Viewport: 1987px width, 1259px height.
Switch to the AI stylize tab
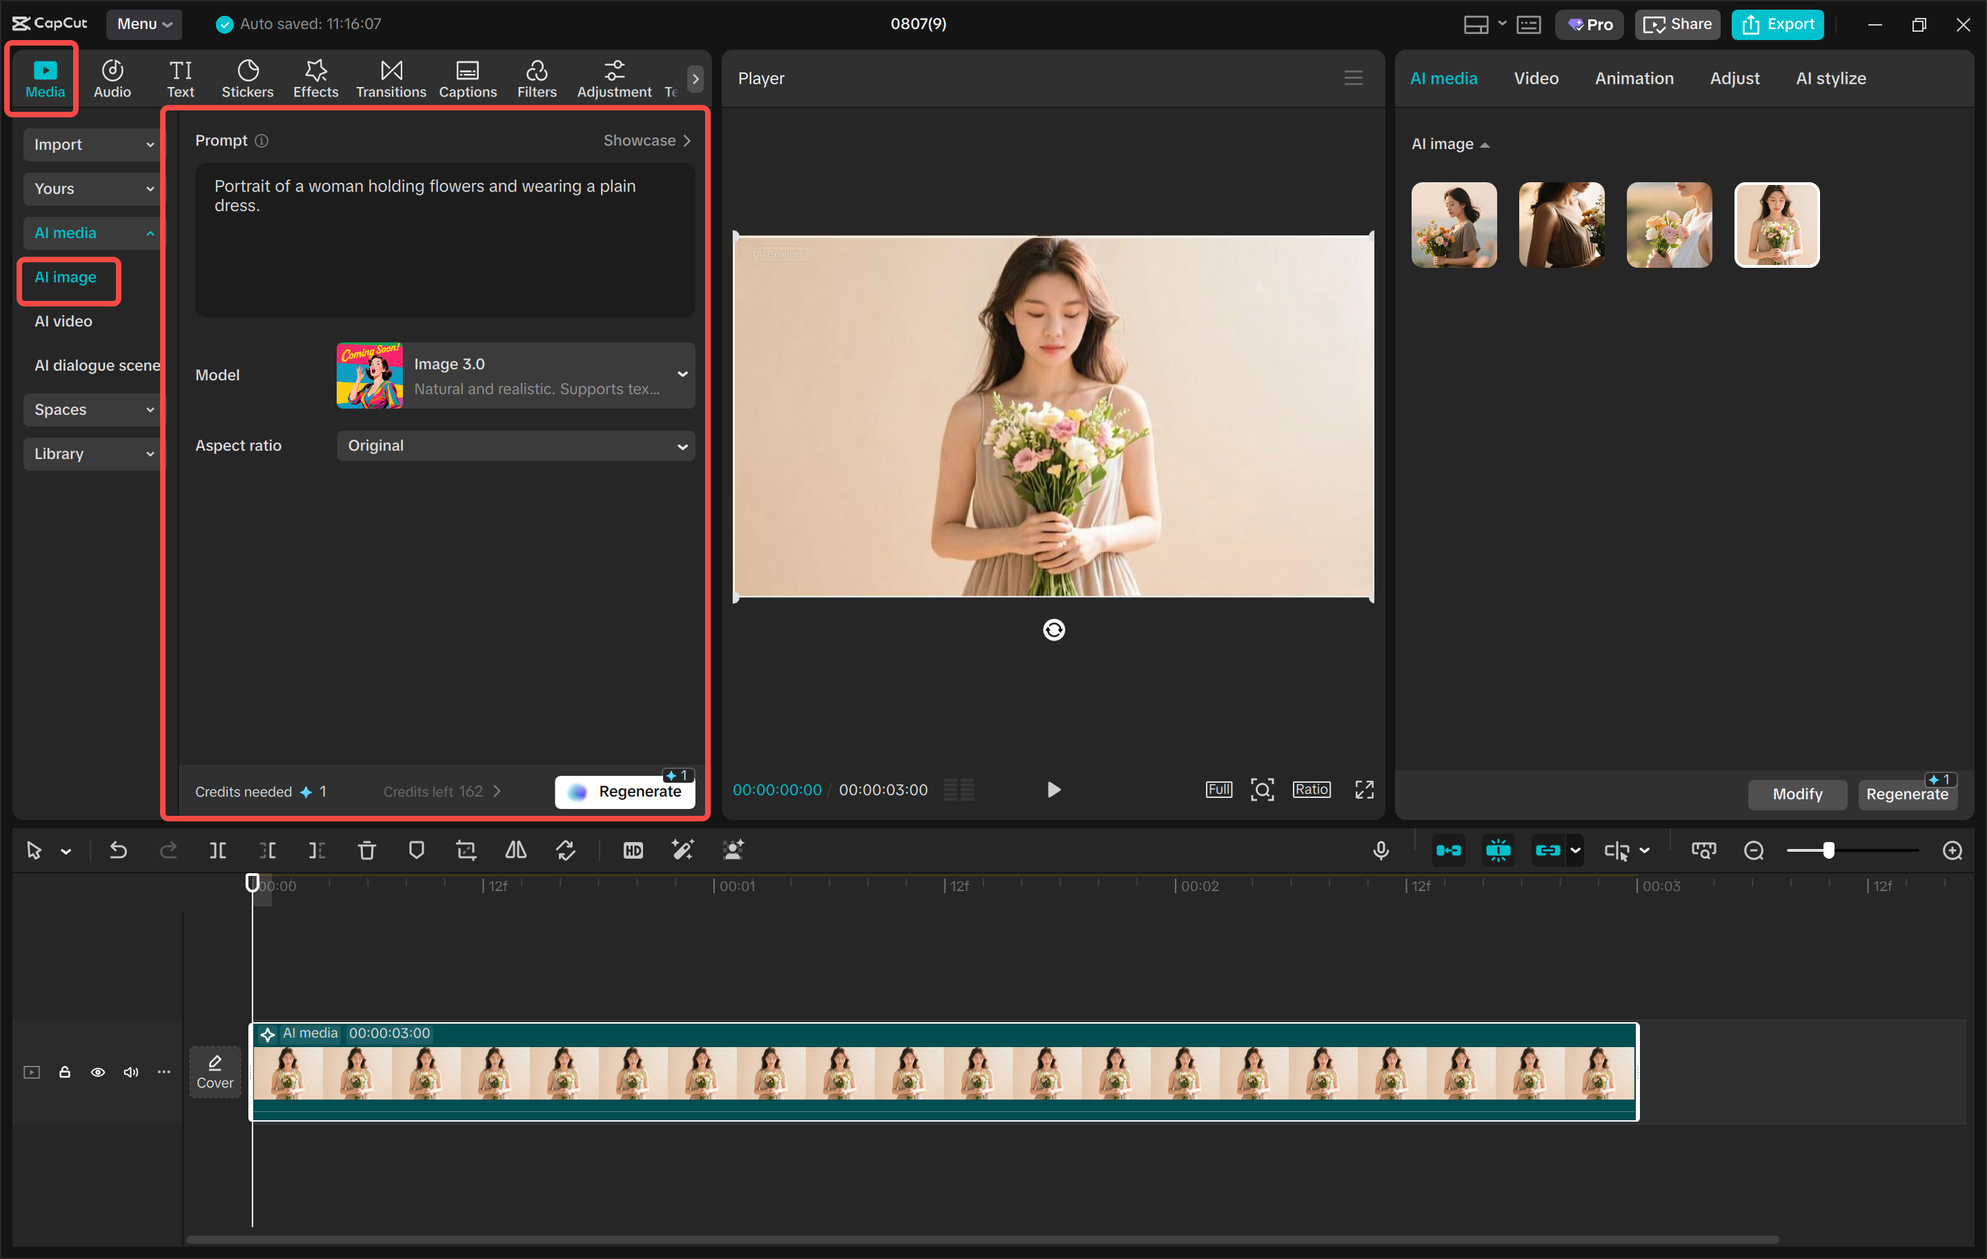tap(1830, 77)
